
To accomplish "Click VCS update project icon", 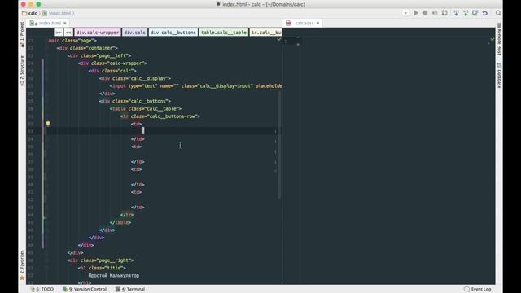I will click(x=456, y=13).
